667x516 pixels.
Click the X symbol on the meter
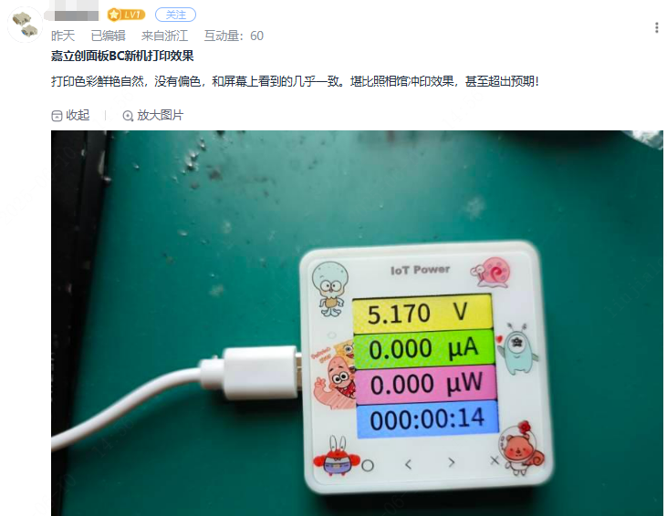click(495, 459)
